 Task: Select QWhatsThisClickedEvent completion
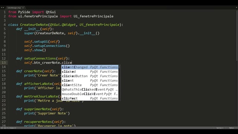coord(90,89)
